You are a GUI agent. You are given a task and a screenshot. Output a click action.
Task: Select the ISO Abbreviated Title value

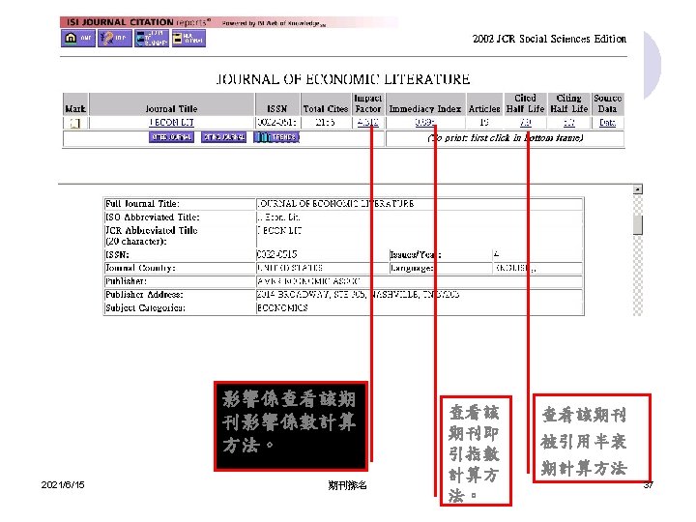tap(278, 217)
